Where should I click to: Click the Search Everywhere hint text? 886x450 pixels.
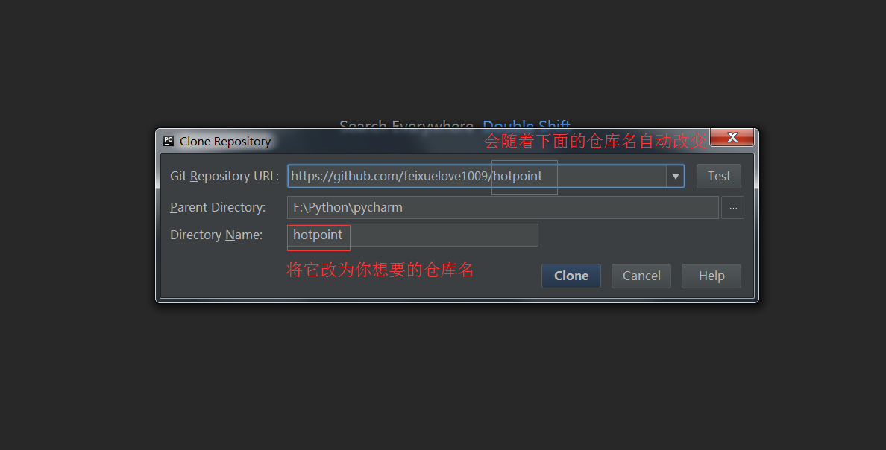(x=406, y=124)
